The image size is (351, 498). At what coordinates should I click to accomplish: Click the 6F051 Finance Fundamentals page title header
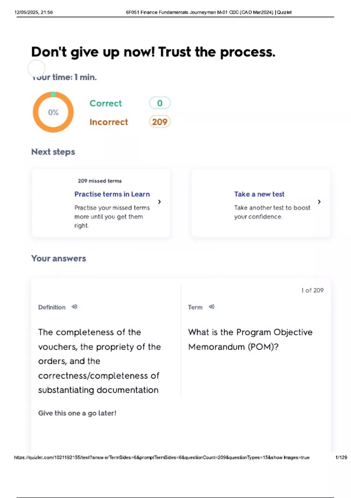(209, 12)
